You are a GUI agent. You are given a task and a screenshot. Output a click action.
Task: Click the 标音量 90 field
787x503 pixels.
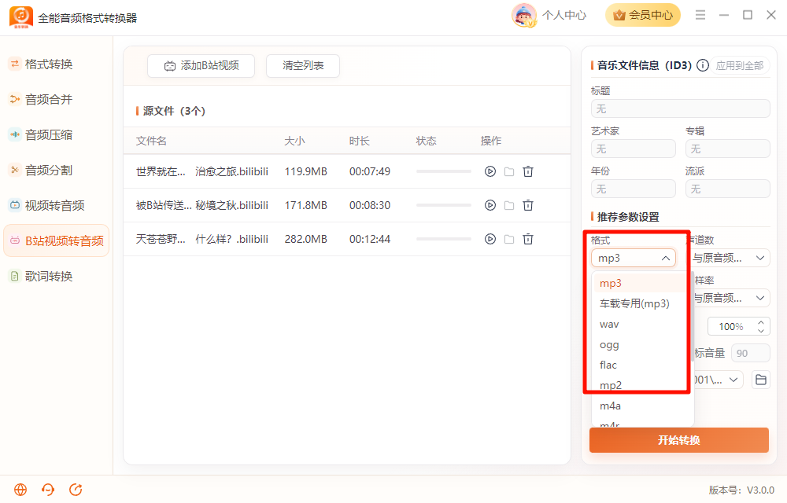click(751, 353)
